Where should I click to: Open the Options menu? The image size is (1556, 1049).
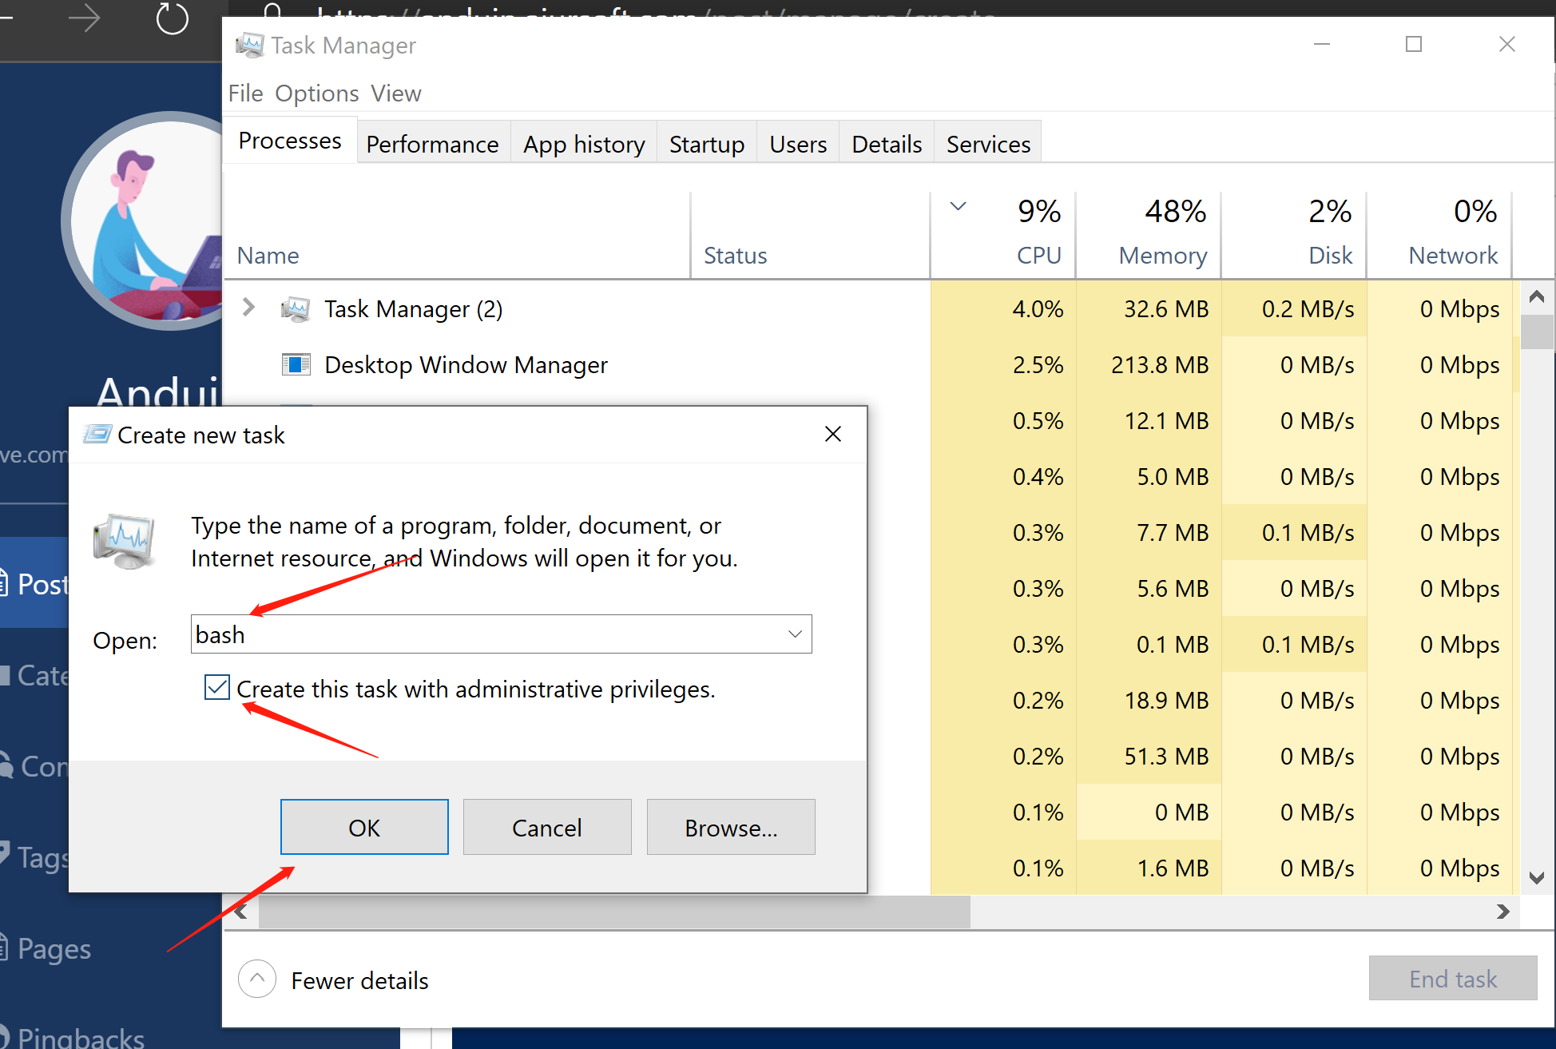(x=316, y=93)
